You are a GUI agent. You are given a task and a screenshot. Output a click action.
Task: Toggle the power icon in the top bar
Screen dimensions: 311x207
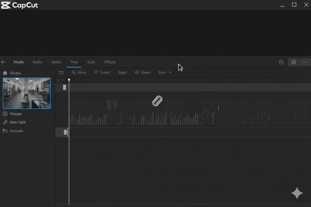(x=281, y=62)
